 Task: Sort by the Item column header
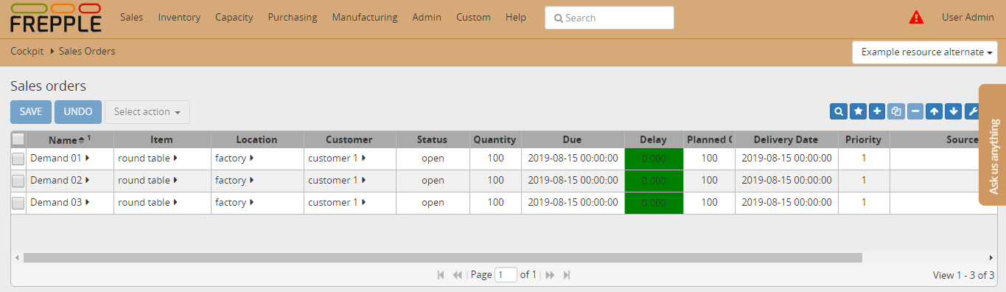coord(162,139)
